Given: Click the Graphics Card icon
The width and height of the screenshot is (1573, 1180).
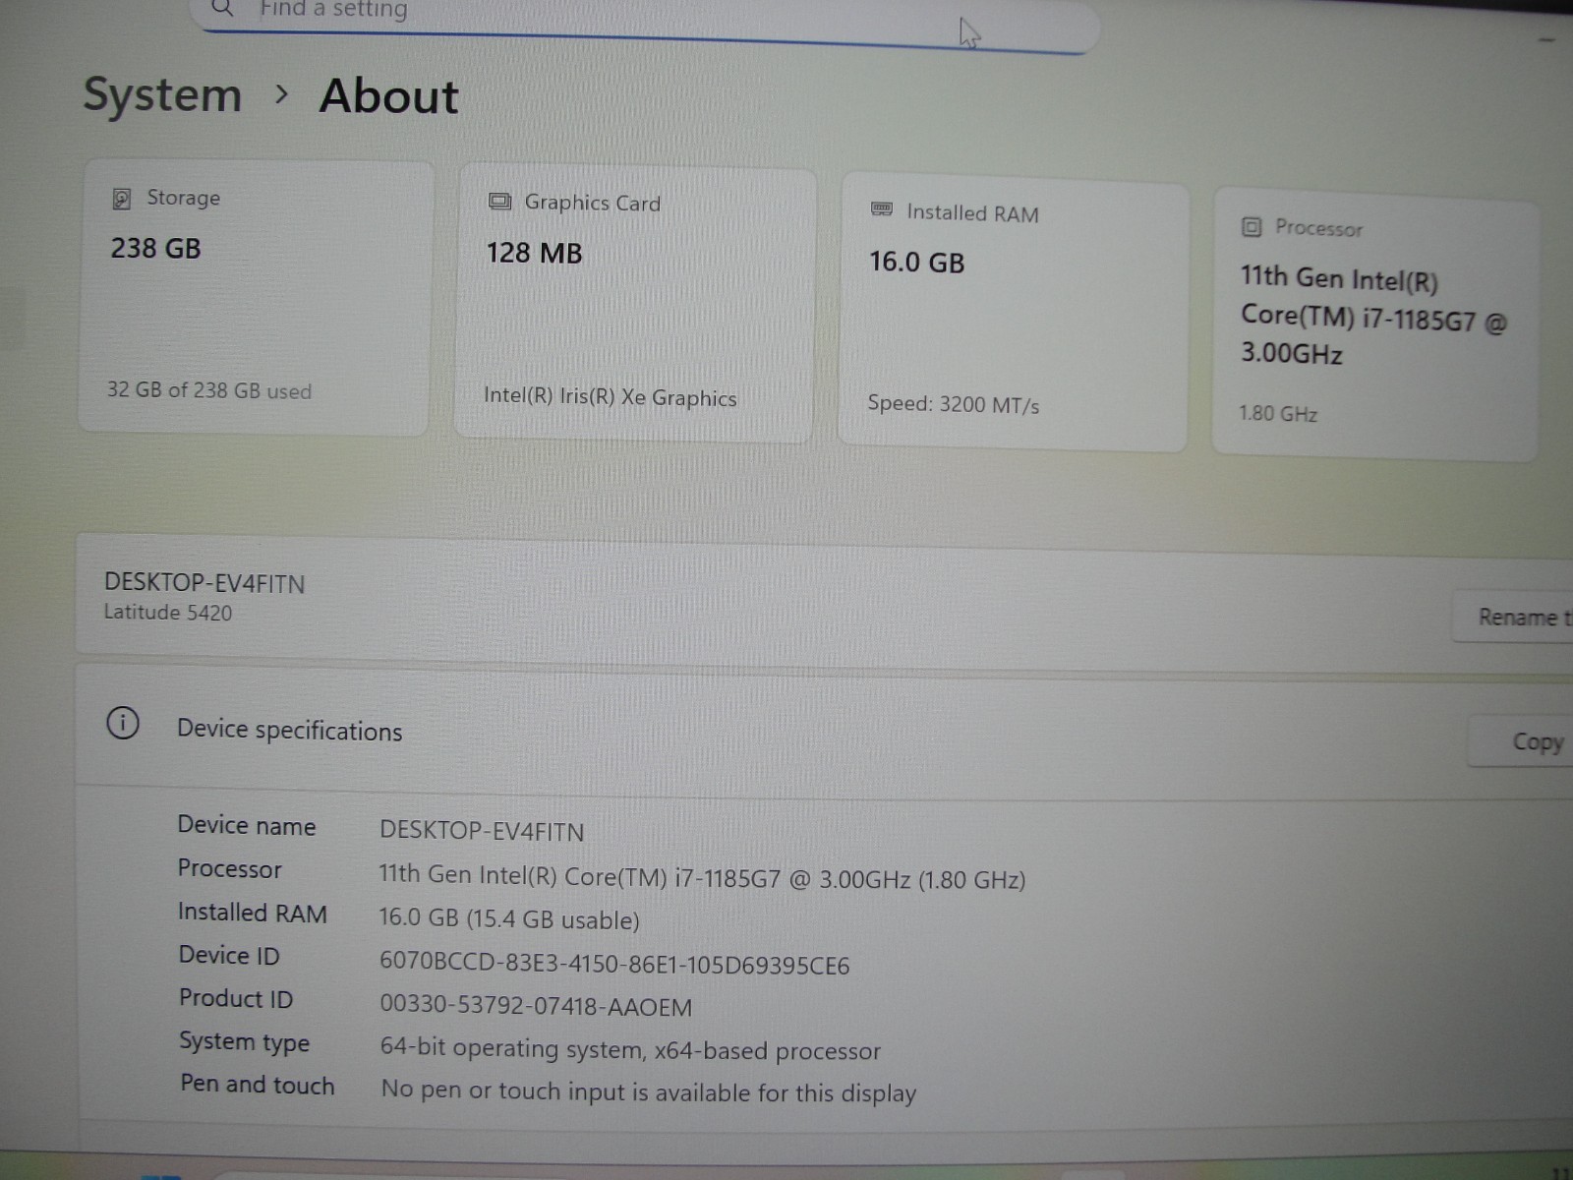Looking at the screenshot, I should [499, 202].
